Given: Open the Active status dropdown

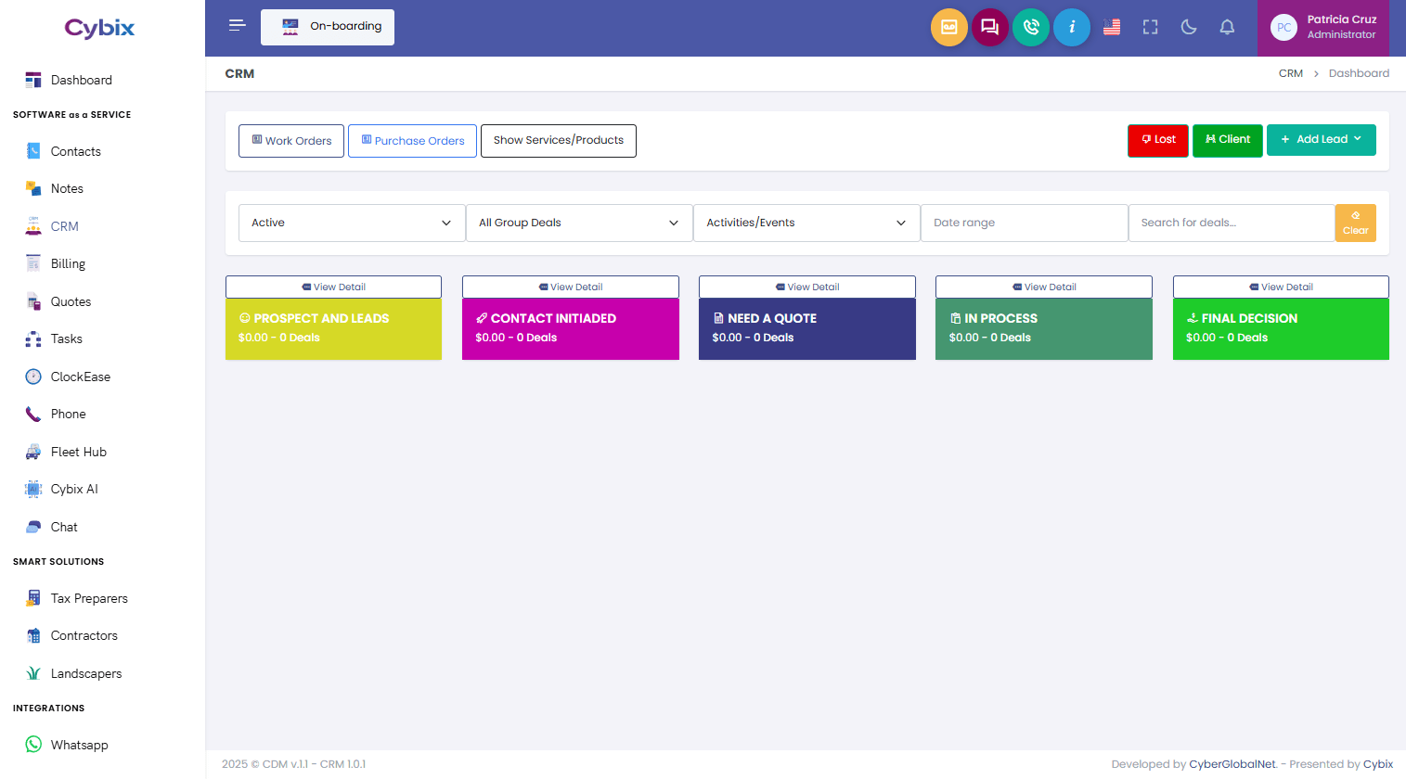Looking at the screenshot, I should click(352, 223).
